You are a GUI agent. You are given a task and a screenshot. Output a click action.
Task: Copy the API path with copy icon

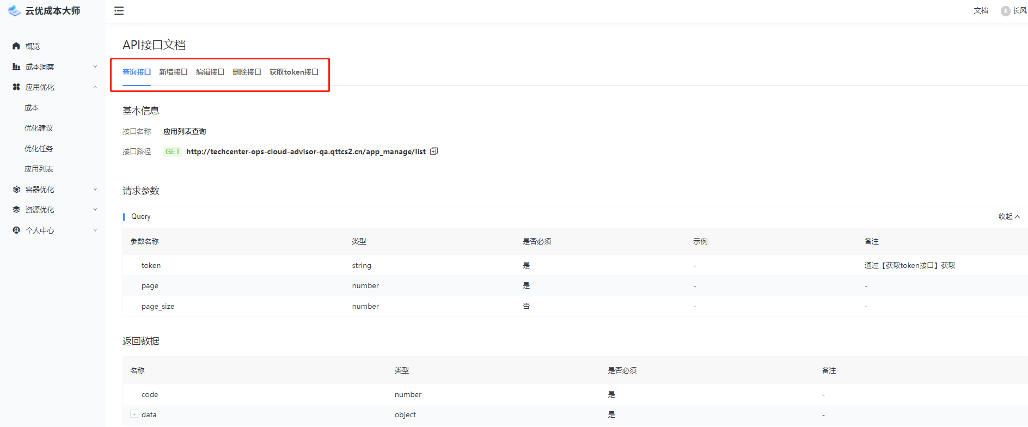point(434,151)
